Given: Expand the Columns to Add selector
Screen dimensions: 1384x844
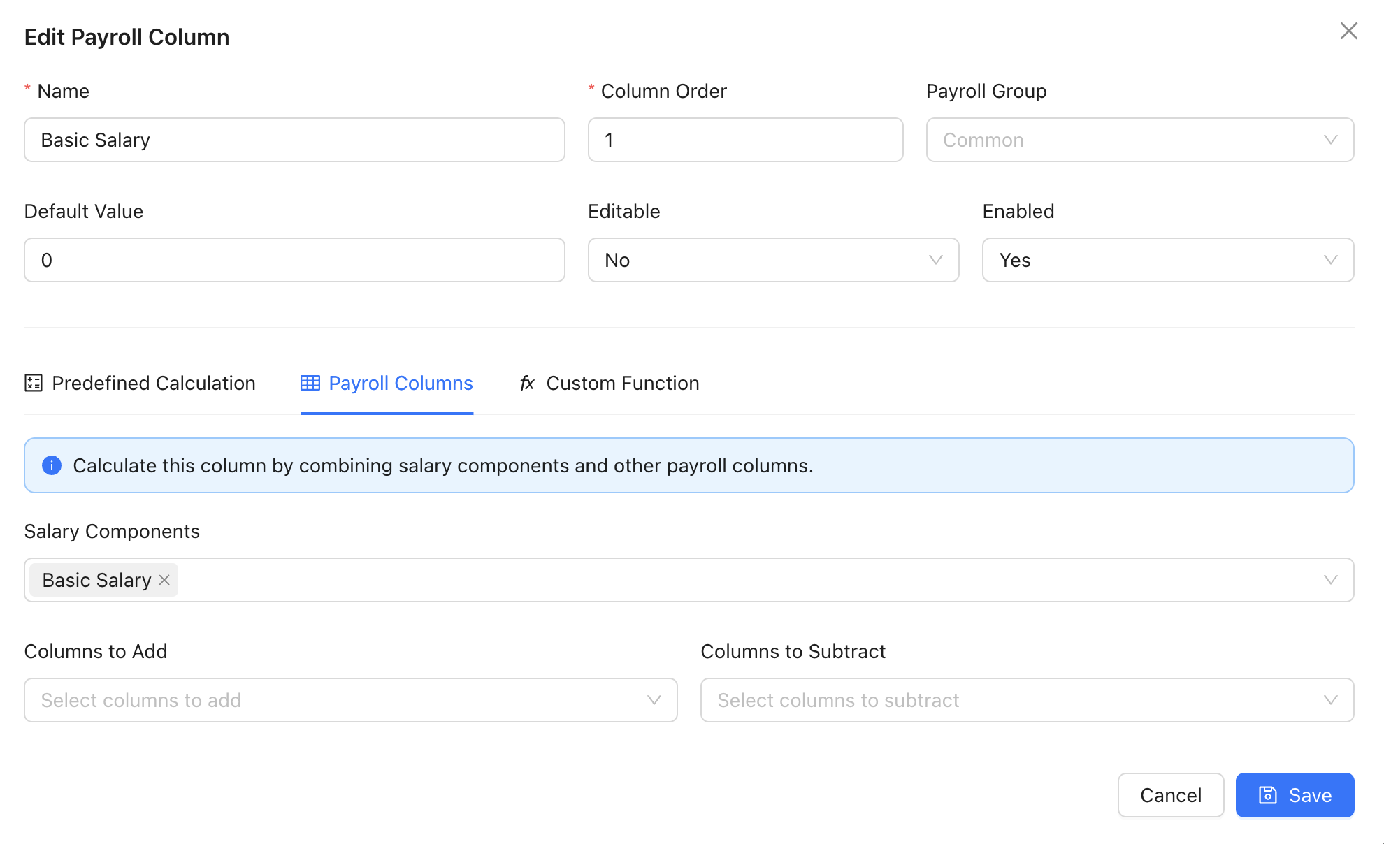Looking at the screenshot, I should 349,700.
